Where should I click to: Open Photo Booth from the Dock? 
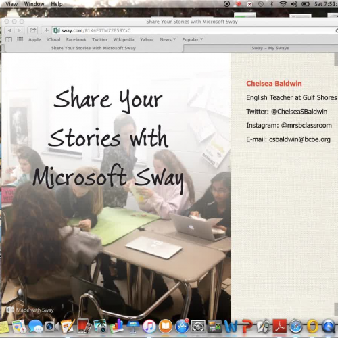coord(84,327)
